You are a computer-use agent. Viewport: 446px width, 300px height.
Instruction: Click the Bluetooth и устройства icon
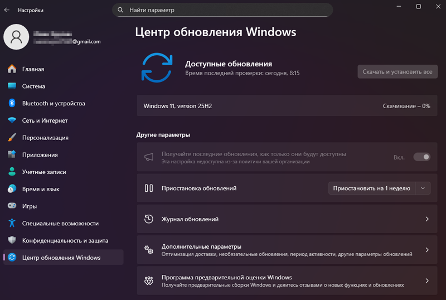click(12, 103)
